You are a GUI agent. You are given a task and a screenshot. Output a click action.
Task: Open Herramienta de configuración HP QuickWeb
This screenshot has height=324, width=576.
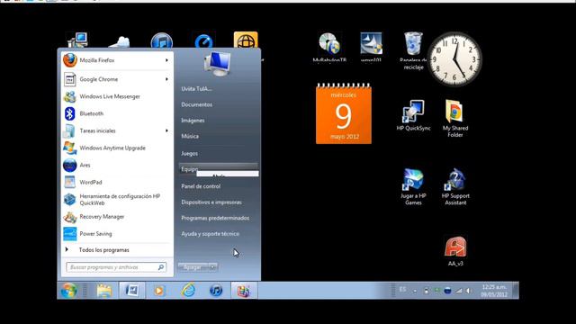point(116,200)
